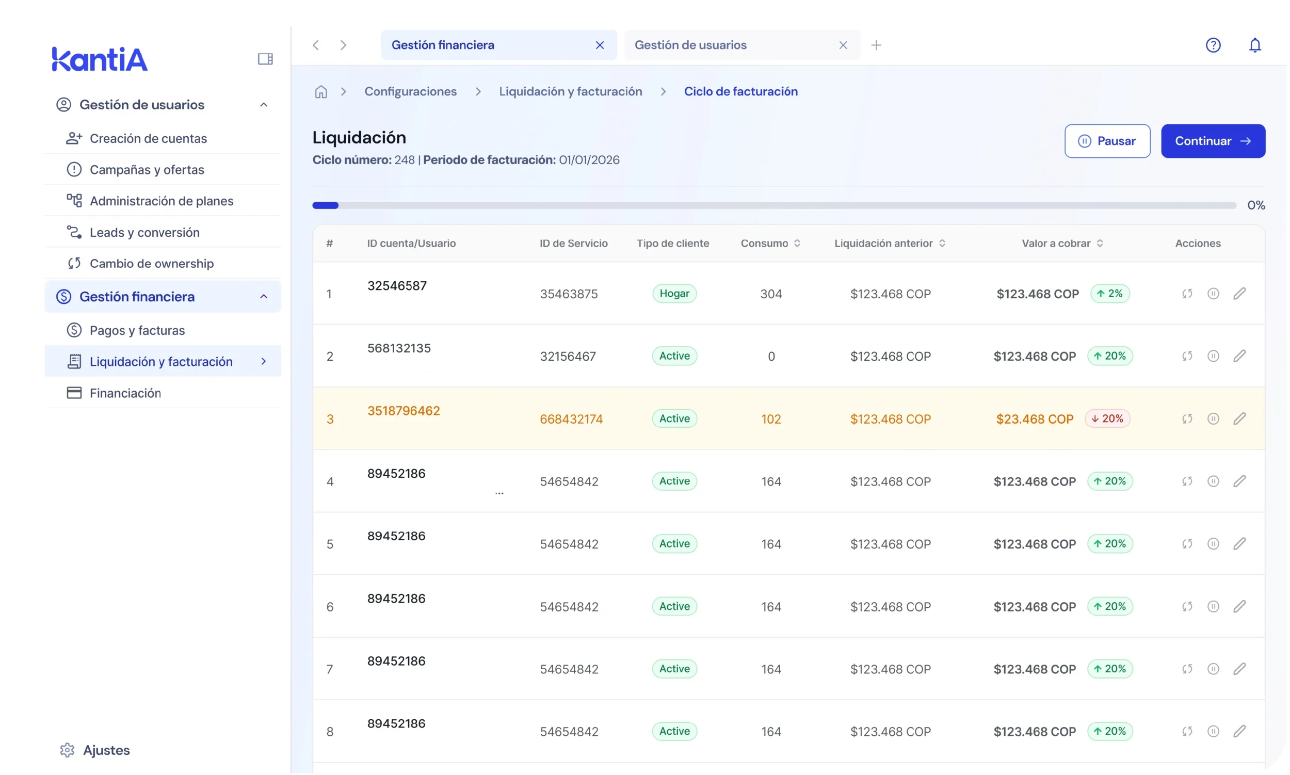Click the recalculate arrows icon in row 2
The image size is (1290, 775).
(1187, 356)
